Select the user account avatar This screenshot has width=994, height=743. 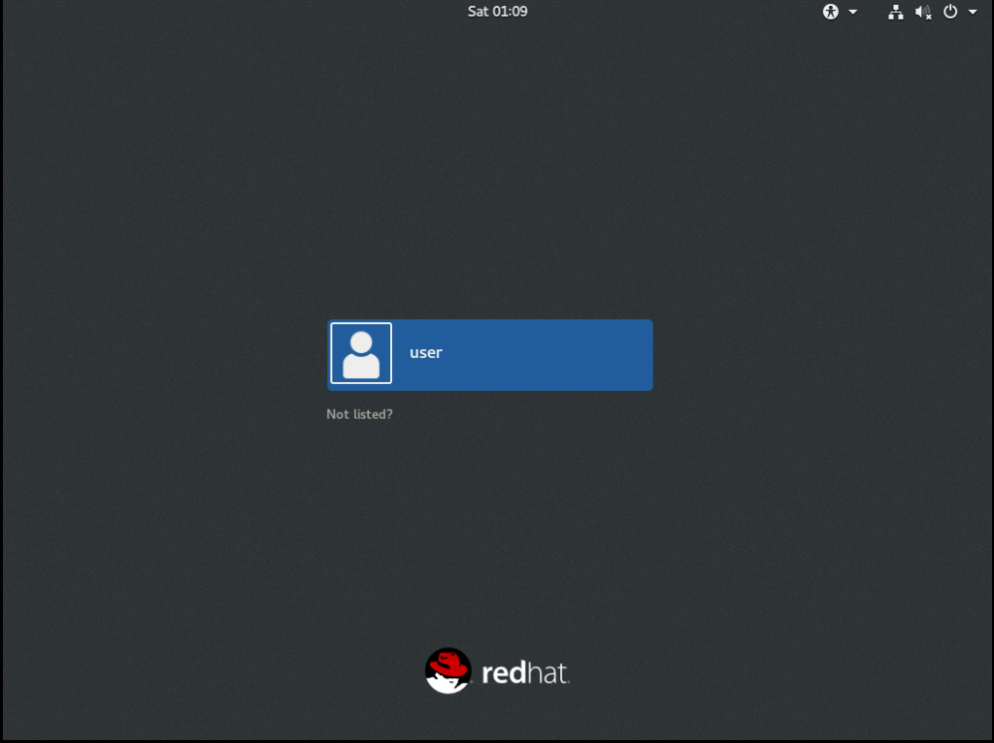361,353
